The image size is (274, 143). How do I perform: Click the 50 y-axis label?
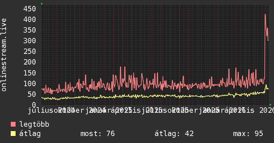click(32, 94)
